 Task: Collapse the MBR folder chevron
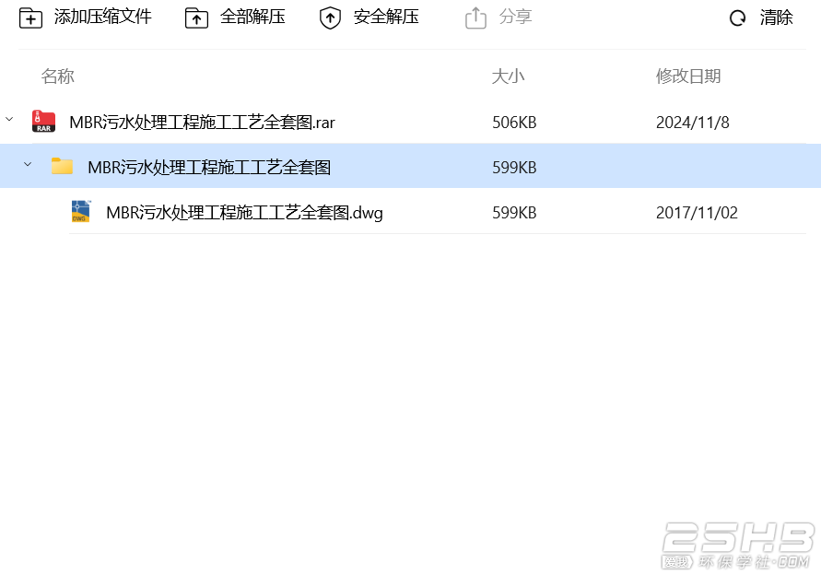(x=28, y=164)
